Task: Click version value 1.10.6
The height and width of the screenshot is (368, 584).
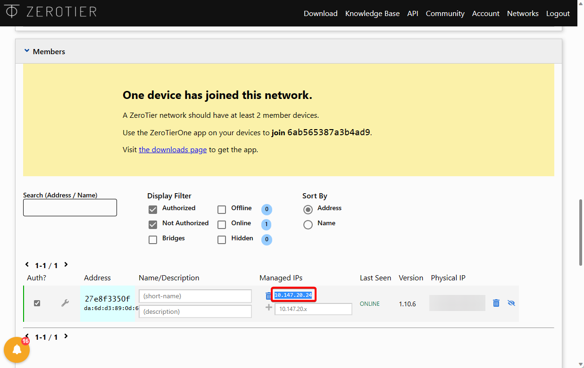Action: (x=408, y=303)
